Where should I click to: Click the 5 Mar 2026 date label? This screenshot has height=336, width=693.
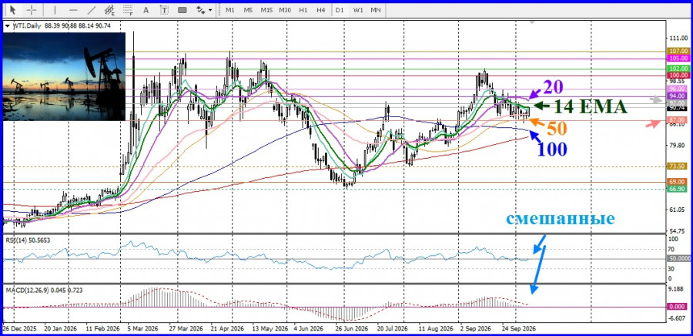(x=142, y=329)
